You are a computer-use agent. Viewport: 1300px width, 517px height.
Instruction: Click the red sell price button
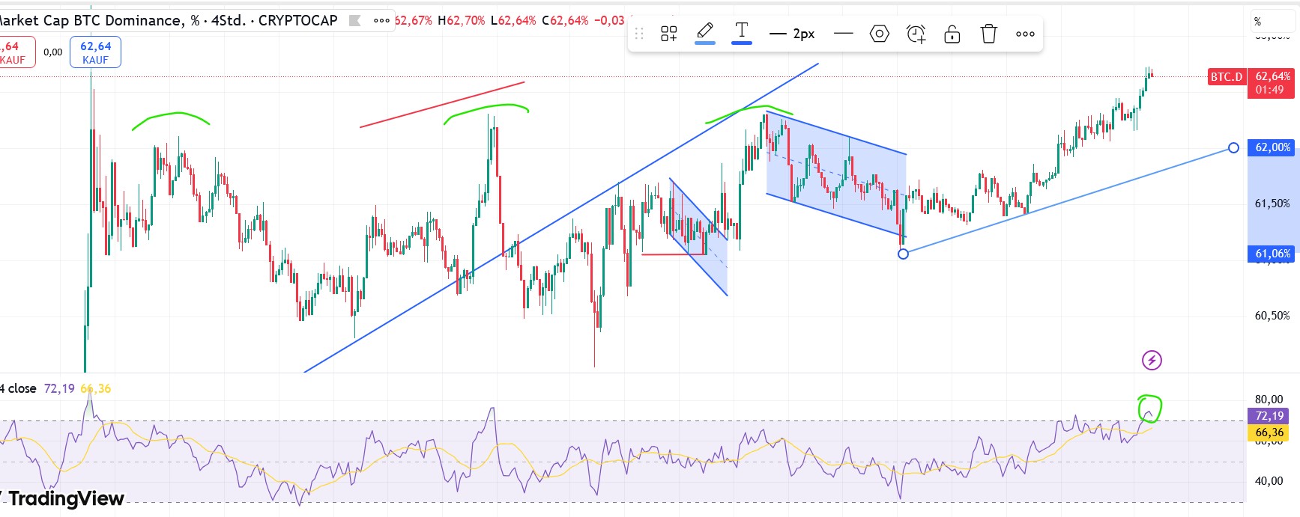click(x=15, y=52)
